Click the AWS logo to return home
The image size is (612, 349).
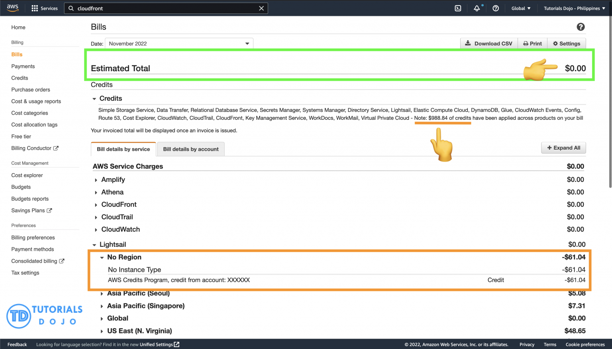click(12, 8)
